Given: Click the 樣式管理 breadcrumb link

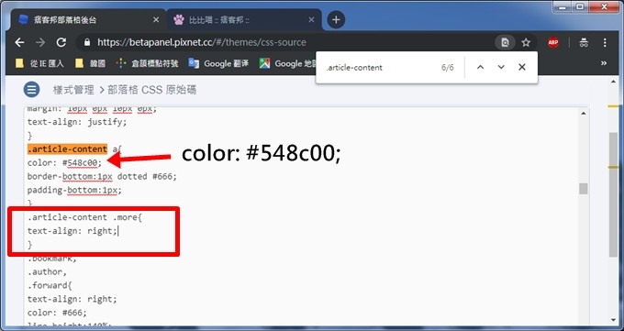Looking at the screenshot, I should click(73, 90).
